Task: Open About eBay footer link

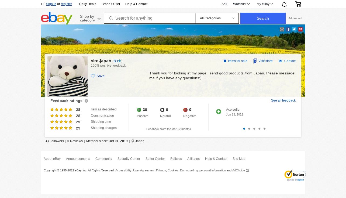Action: (x=52, y=159)
